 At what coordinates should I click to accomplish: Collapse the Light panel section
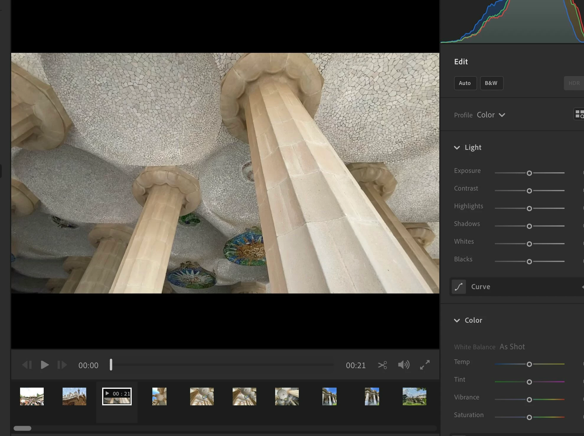[x=457, y=147]
